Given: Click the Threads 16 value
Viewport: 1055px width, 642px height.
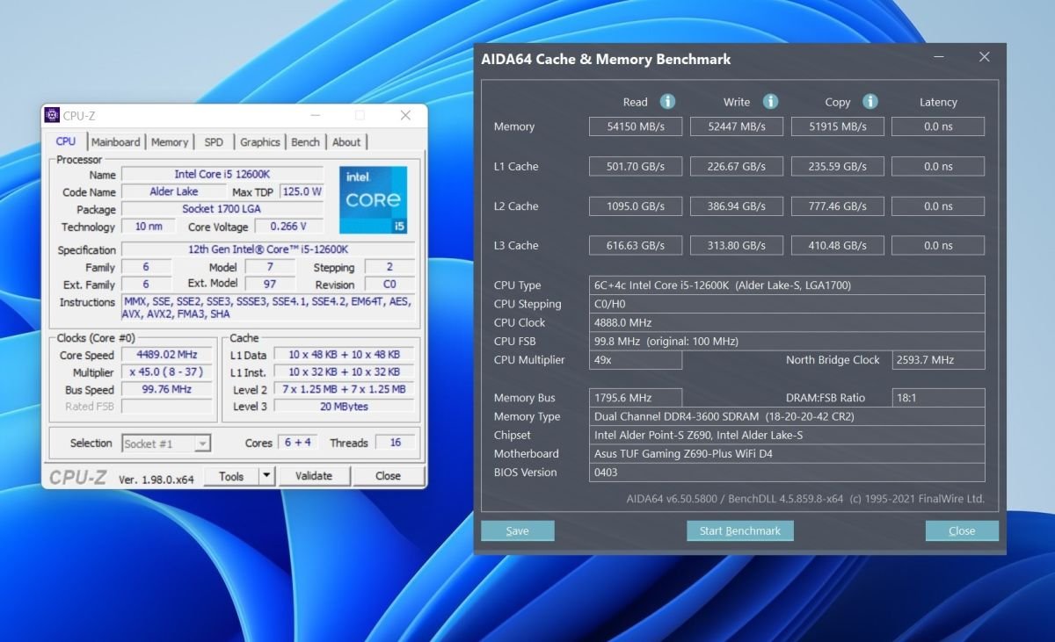Looking at the screenshot, I should tap(396, 443).
